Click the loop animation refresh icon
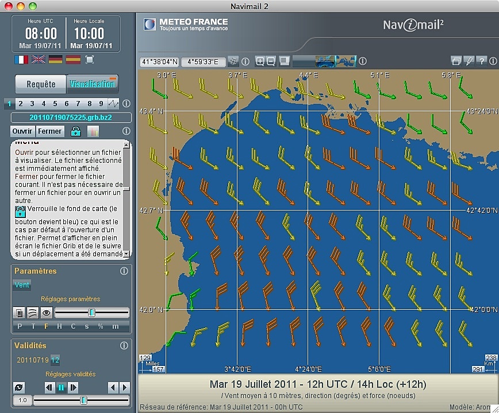 (x=19, y=387)
